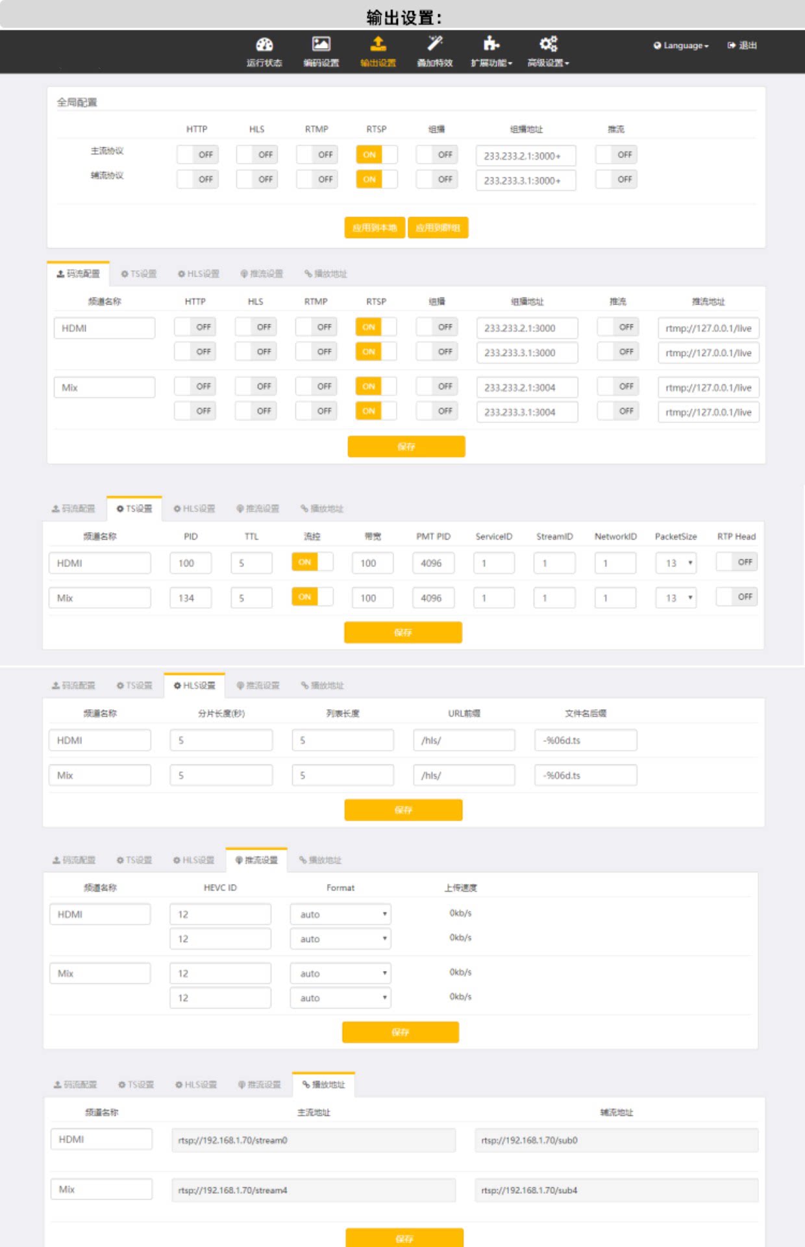Select the highlighted 播放地址 tab
Screen dimensions: 805x1247
coord(323,1085)
